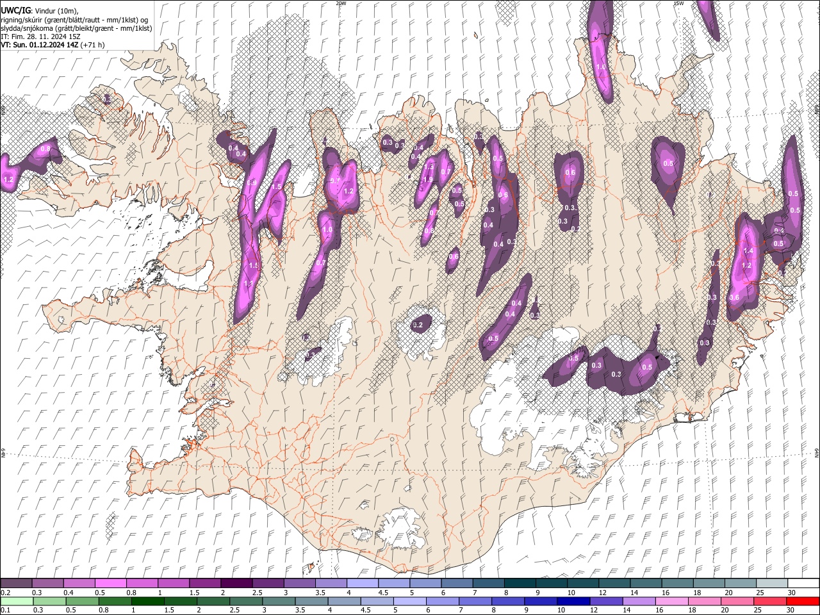Image resolution: width=820 pixels, height=615 pixels.
Task: Click the bright pink 0.5–0.8 snow legend swatch
Action: [x=110, y=584]
